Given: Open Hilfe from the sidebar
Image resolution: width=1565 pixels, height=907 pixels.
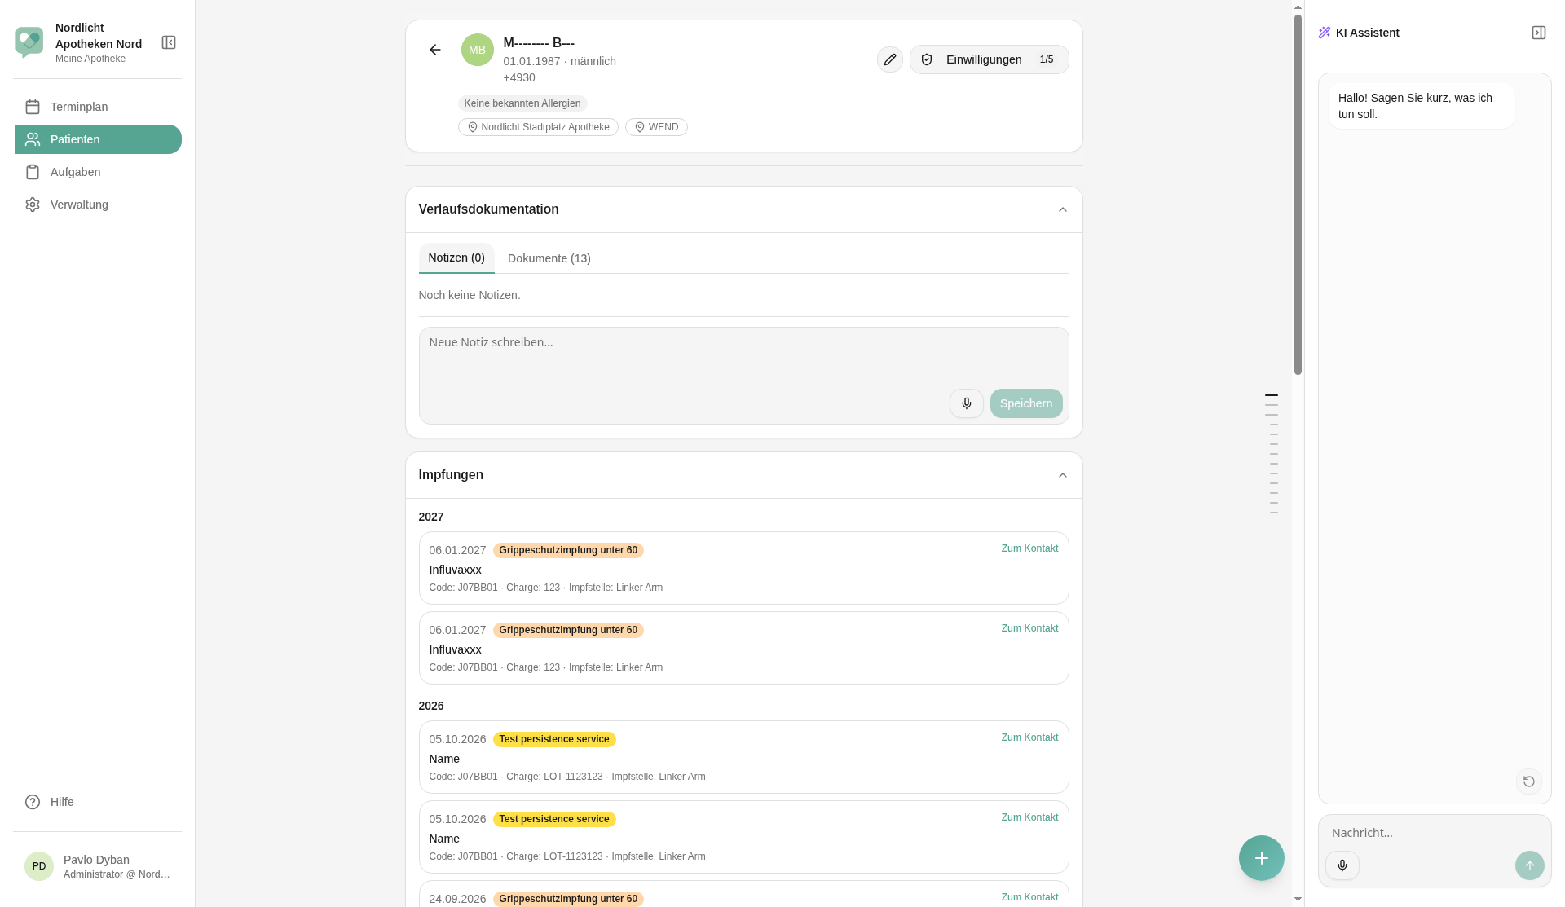Looking at the screenshot, I should (x=98, y=802).
